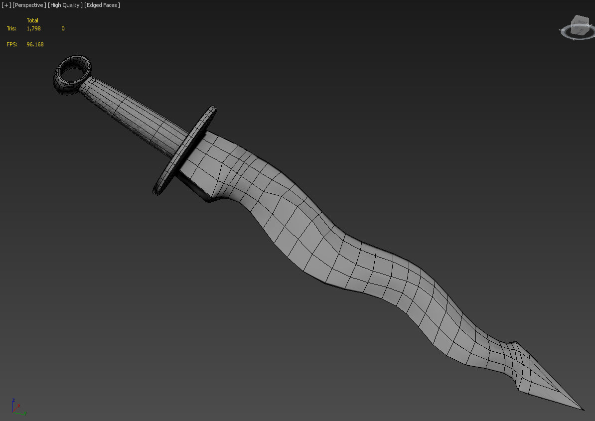Click the ViewCube navigation widget

click(578, 28)
